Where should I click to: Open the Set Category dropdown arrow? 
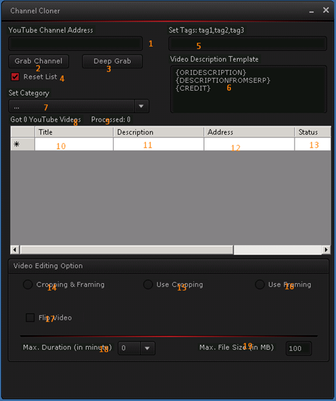pos(141,106)
